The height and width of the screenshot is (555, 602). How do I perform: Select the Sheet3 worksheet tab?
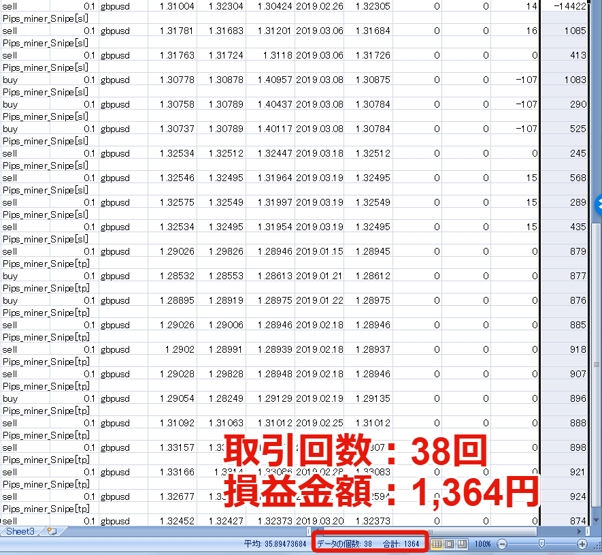[20, 531]
